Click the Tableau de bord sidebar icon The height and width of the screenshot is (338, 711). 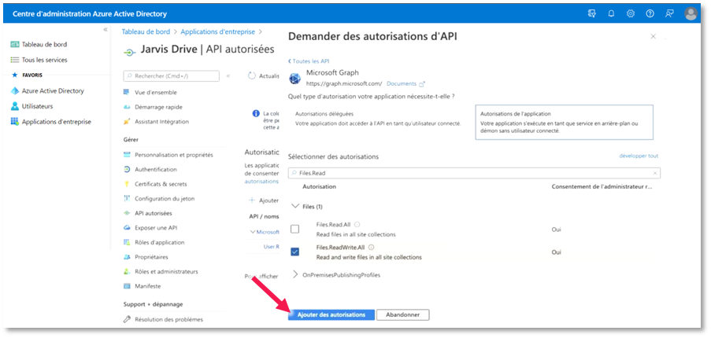(x=14, y=44)
